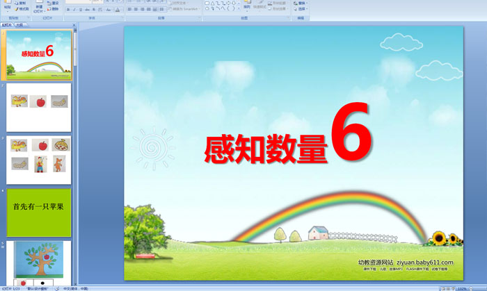Click the zoom percentage in status bar

pyautogui.click(x=462, y=289)
